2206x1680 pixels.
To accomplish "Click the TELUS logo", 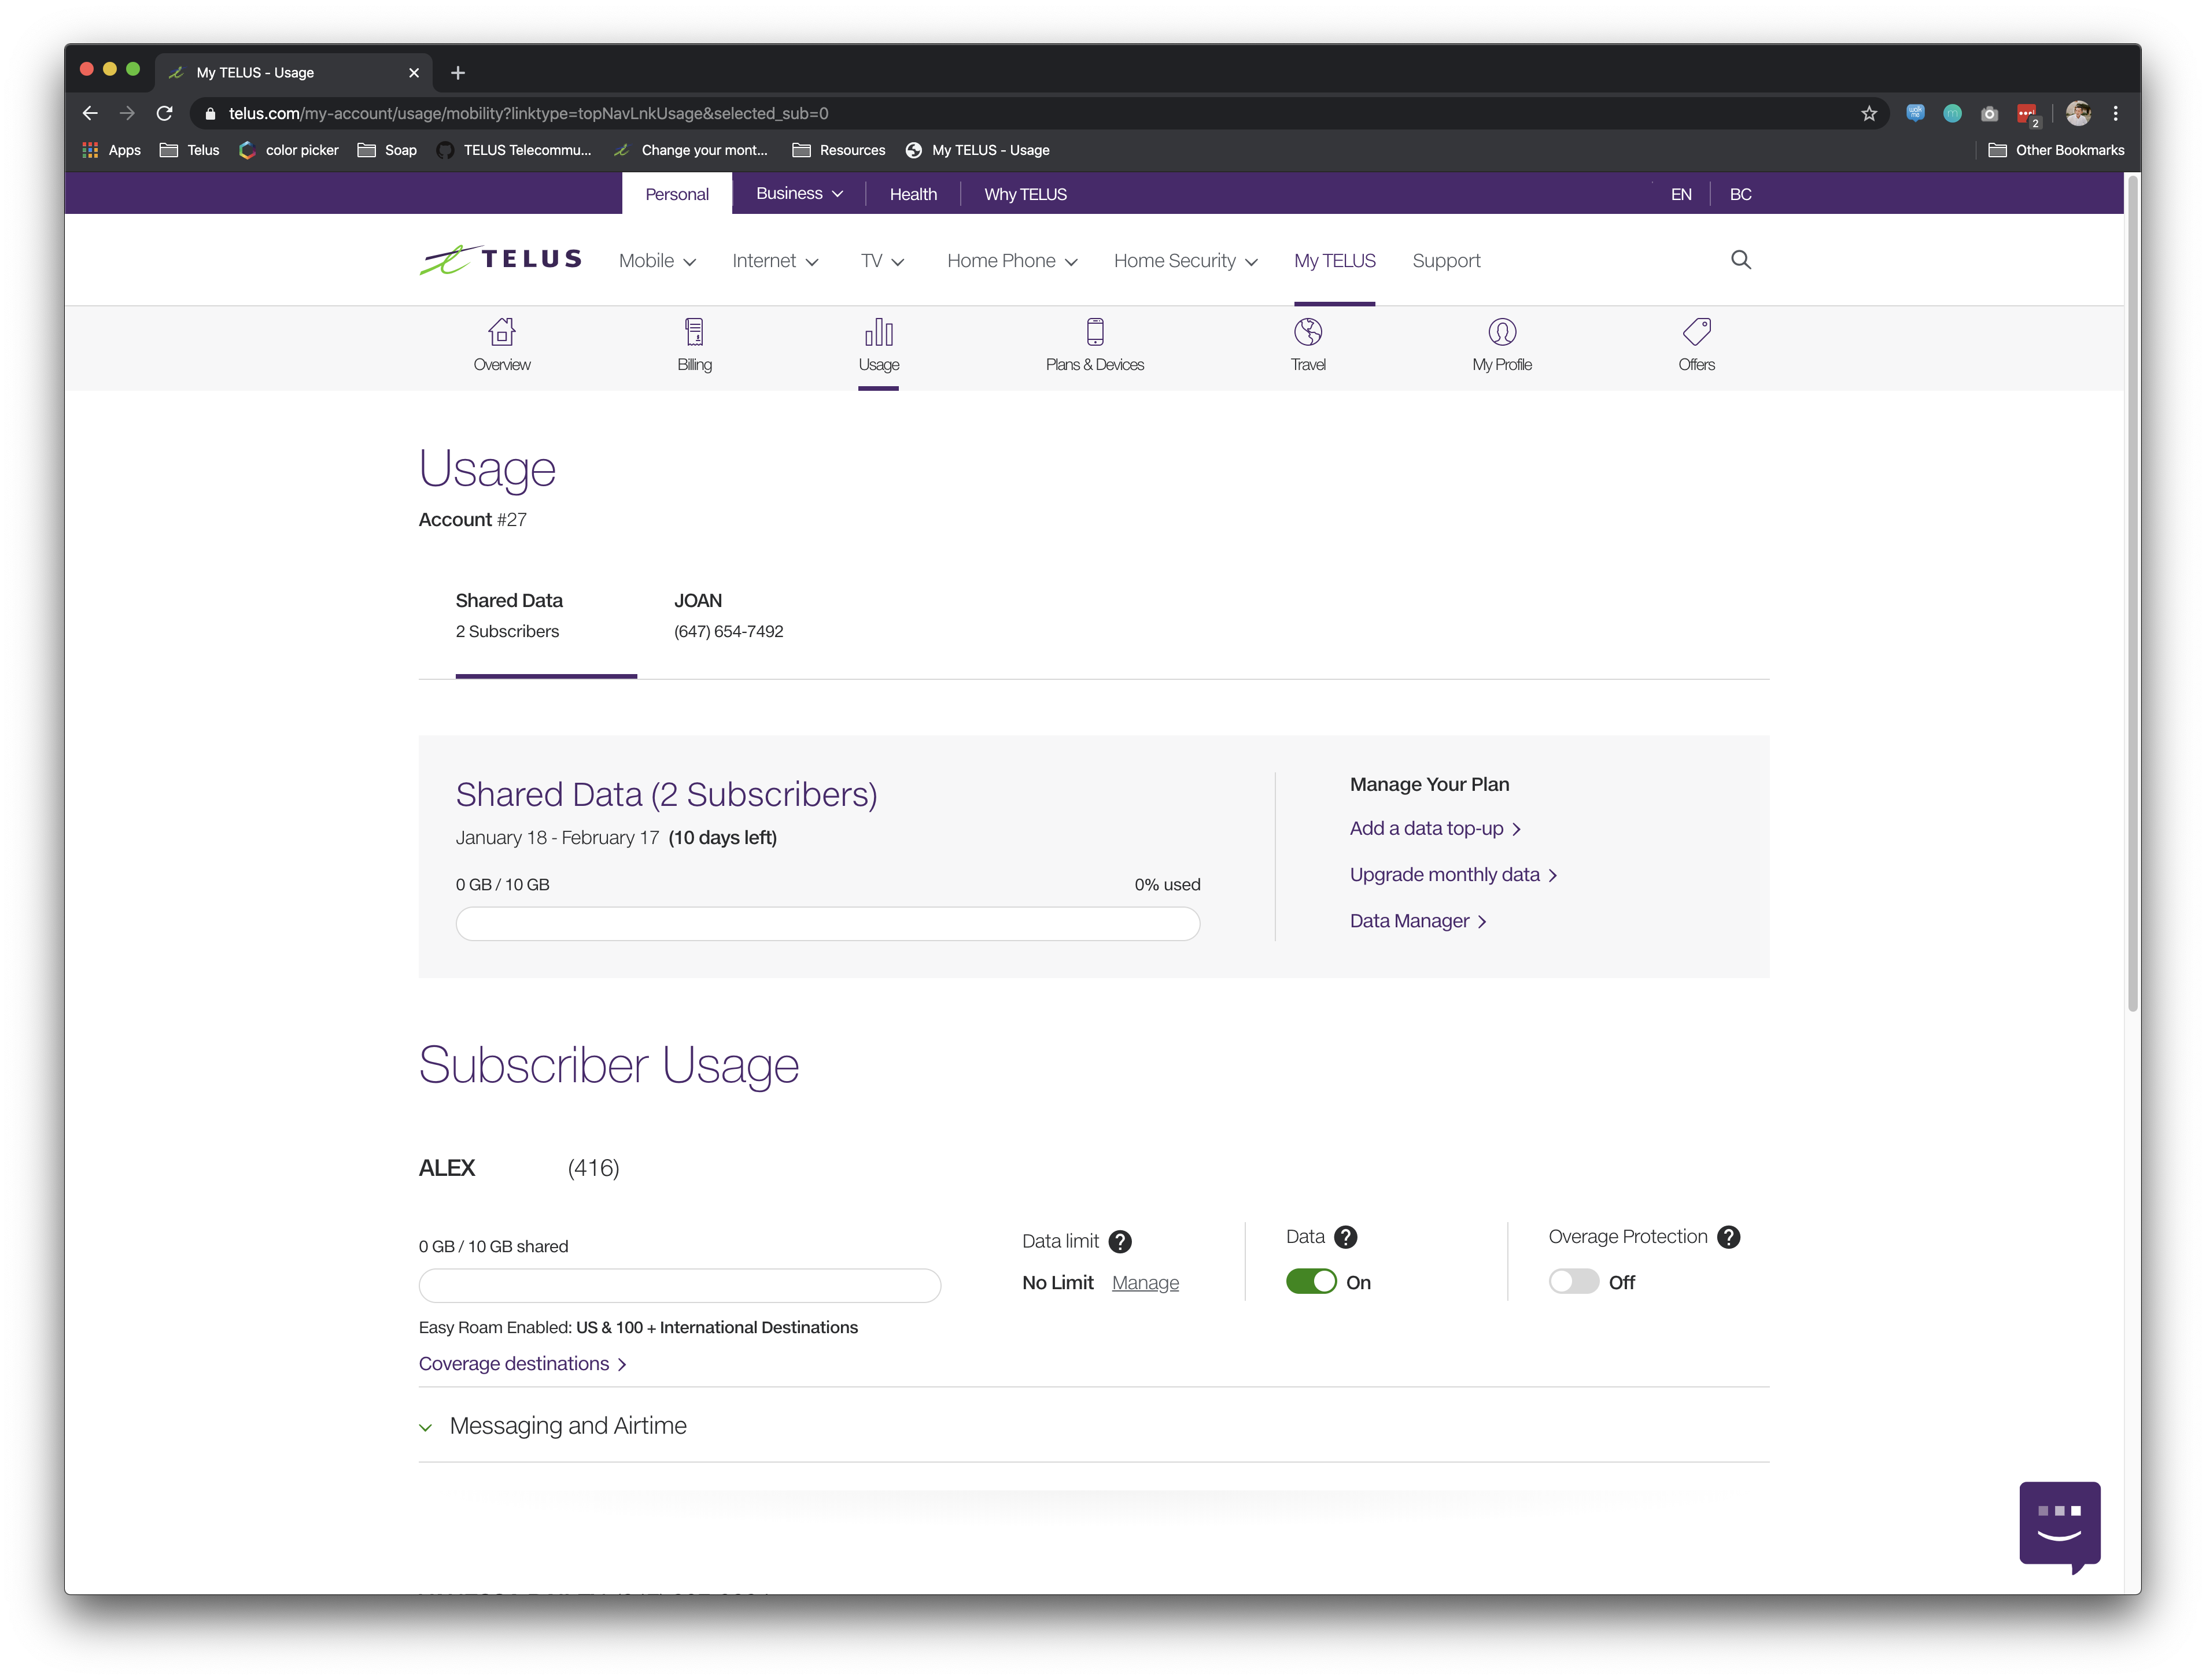I will tap(500, 260).
